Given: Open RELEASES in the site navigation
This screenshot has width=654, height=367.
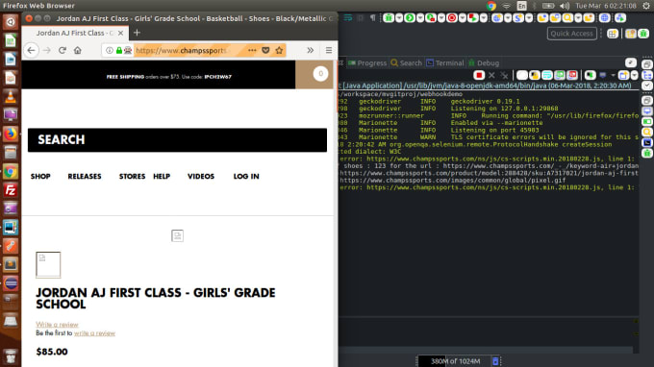Looking at the screenshot, I should [85, 177].
